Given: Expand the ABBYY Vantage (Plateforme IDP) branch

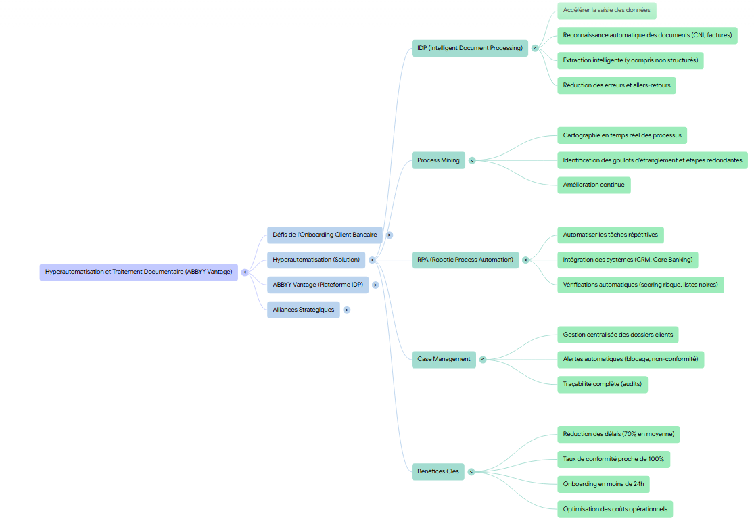Looking at the screenshot, I should 375,285.
